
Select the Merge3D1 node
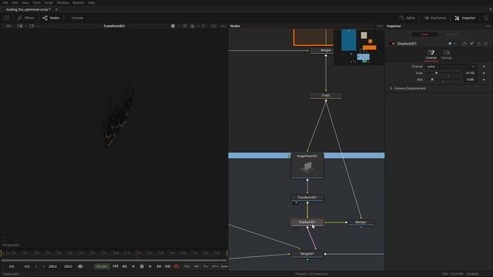pos(307,254)
